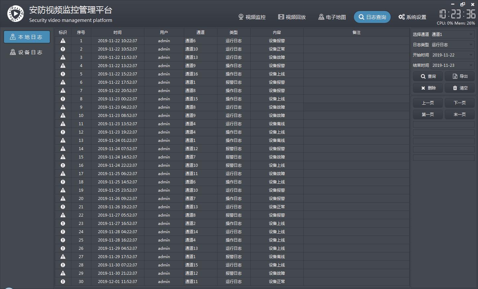478x289 pixels.
Task: Click 通道2 cell in row 23
Action: [x=200, y=223]
